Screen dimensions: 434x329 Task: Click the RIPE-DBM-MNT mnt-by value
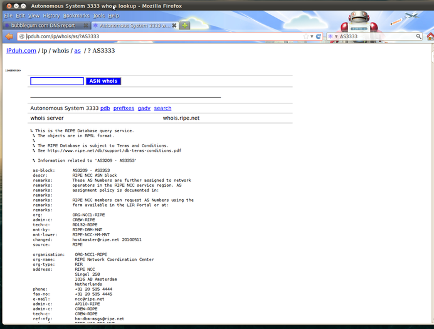(x=87, y=230)
